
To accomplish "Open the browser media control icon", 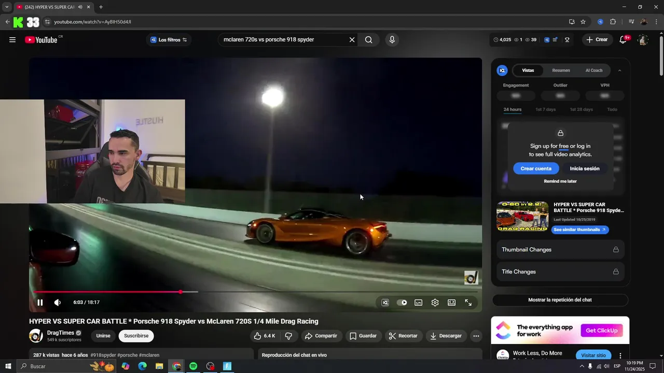I will click(x=631, y=22).
